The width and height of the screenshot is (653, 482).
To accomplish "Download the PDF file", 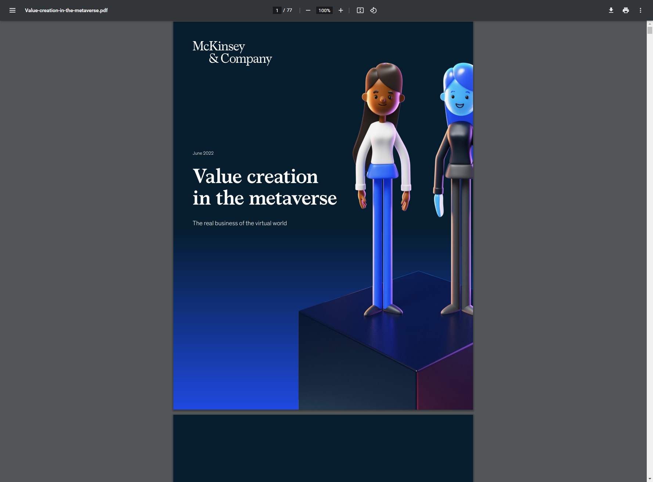I will (611, 10).
